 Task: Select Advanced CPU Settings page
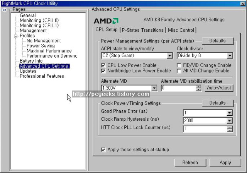[x=44, y=66]
